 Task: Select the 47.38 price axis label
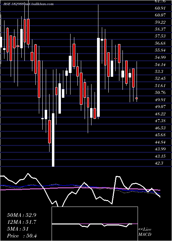(160, 120)
